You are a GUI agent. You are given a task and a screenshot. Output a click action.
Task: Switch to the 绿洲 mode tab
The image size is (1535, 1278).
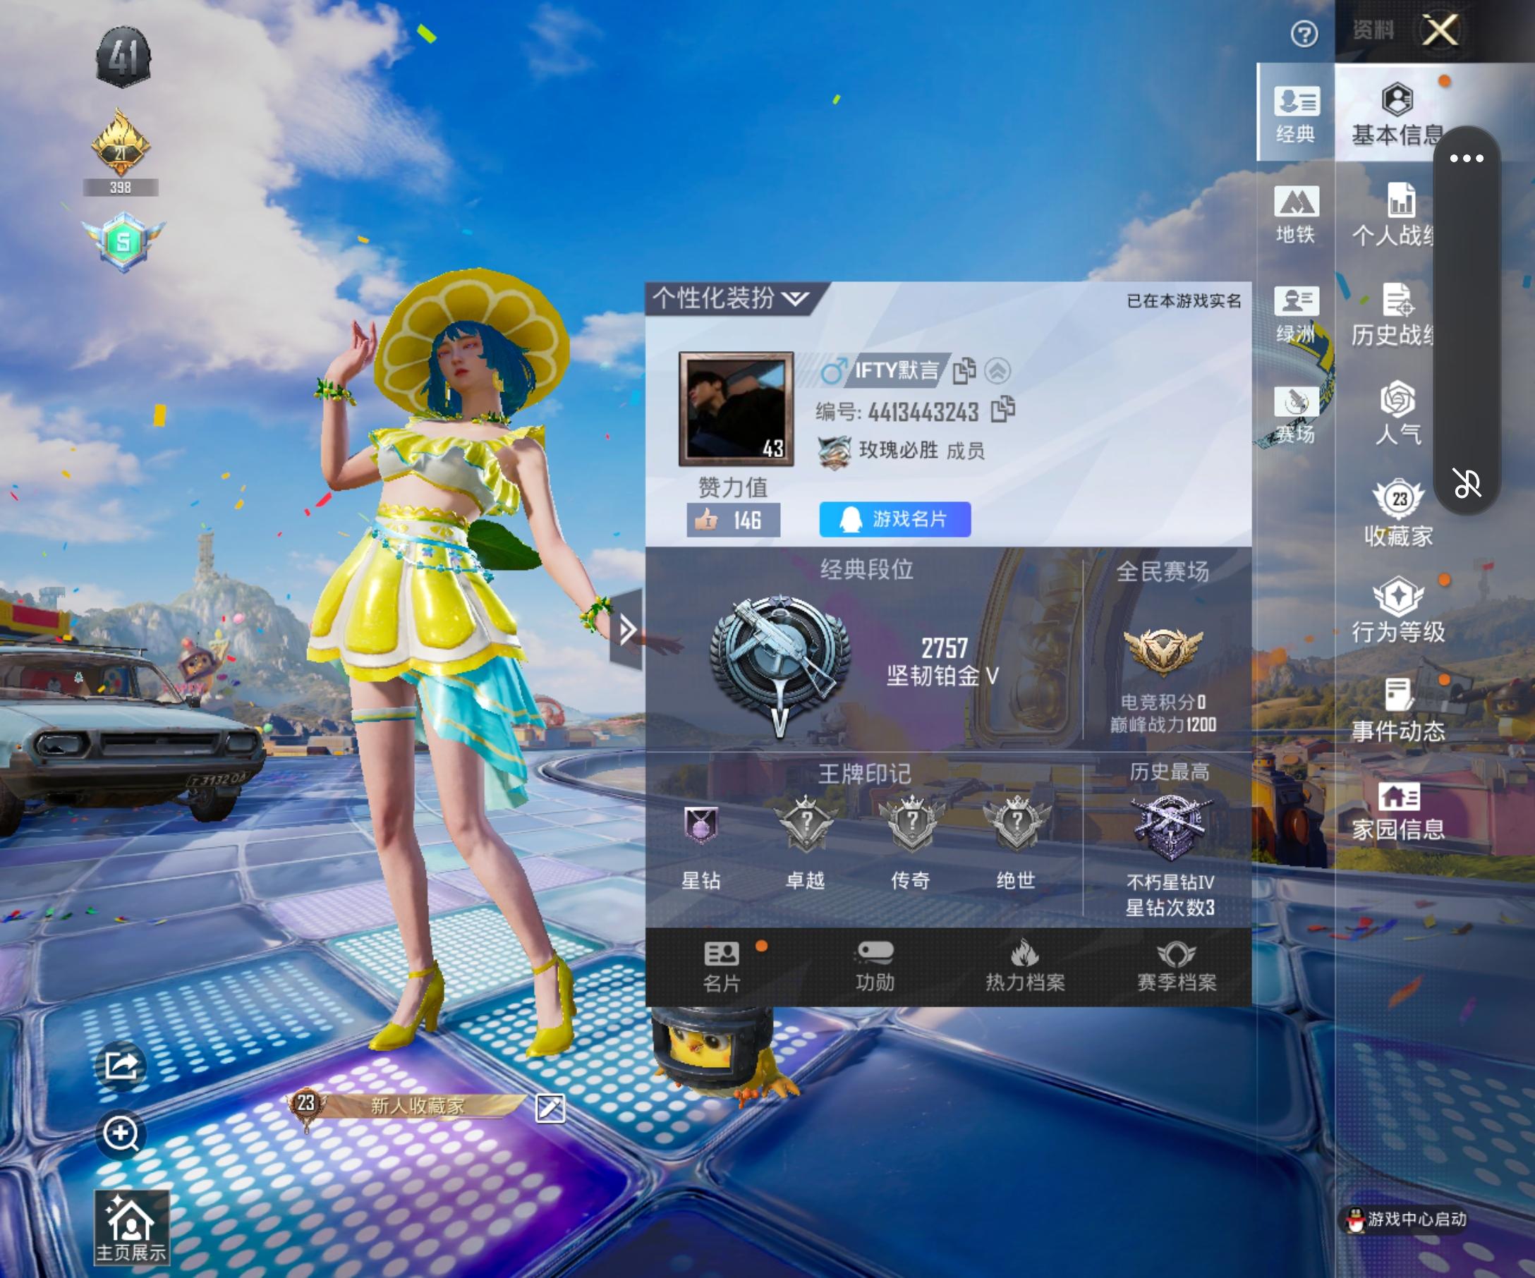pos(1295,314)
